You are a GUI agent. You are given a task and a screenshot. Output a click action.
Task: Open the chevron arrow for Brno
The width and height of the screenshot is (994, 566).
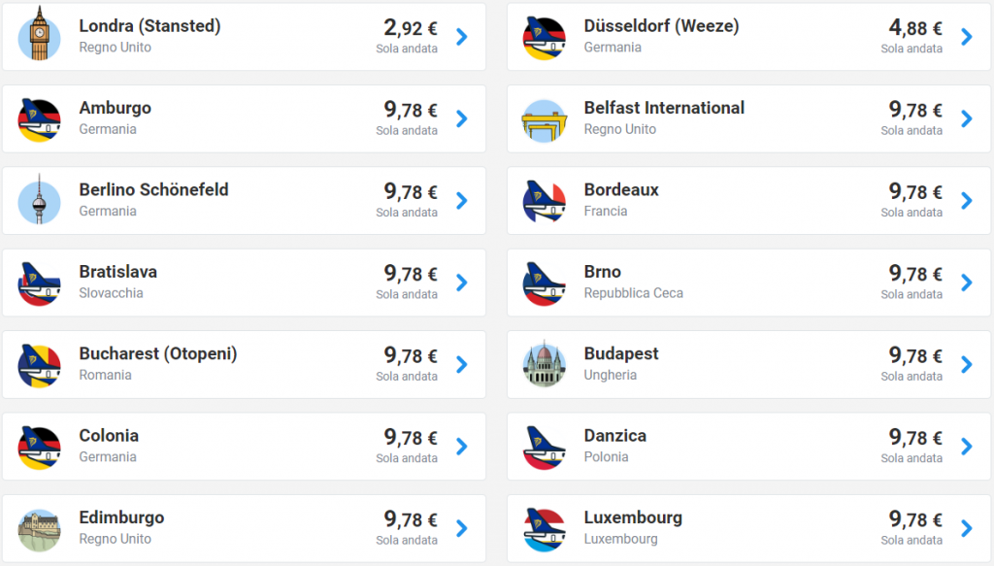pos(966,283)
